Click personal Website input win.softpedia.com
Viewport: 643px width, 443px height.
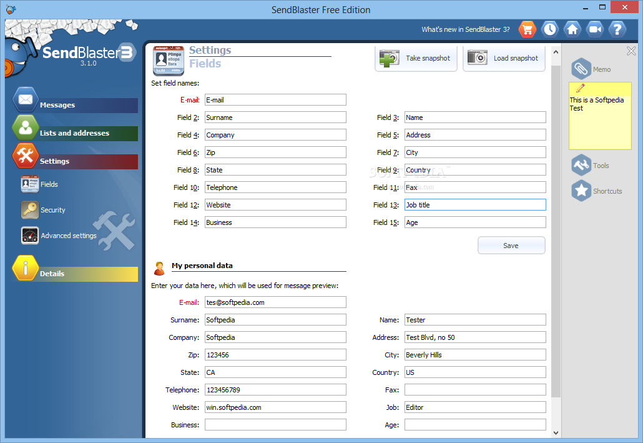pyautogui.click(x=275, y=407)
